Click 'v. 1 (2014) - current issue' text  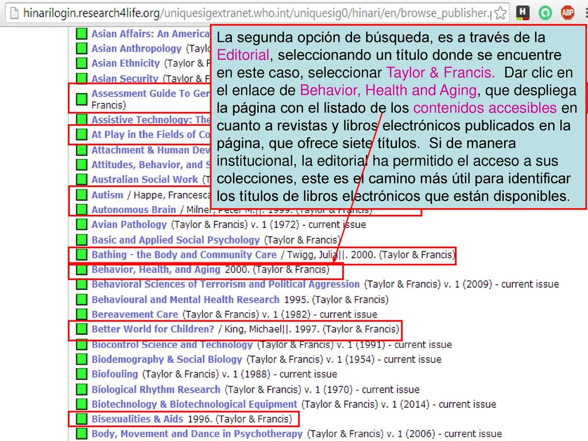pyautogui.click(x=438, y=404)
